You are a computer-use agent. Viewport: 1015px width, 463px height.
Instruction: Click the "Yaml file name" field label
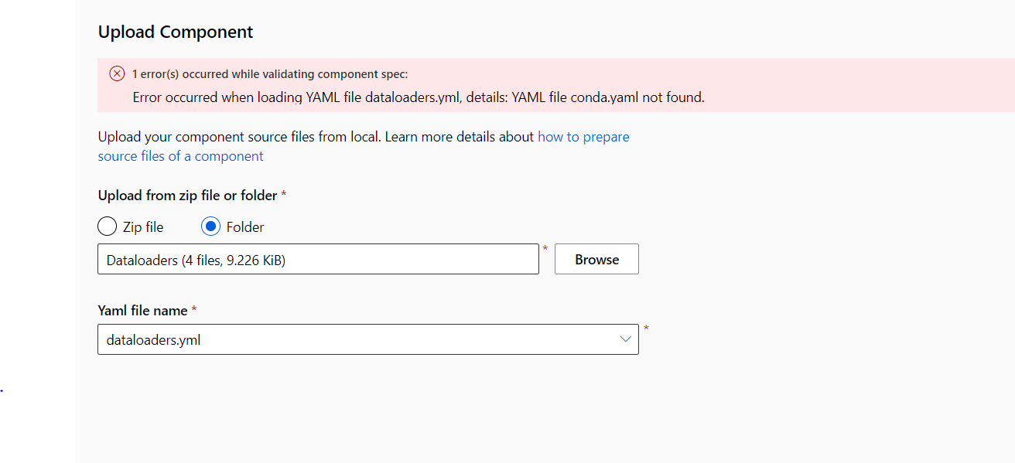pyautogui.click(x=142, y=311)
